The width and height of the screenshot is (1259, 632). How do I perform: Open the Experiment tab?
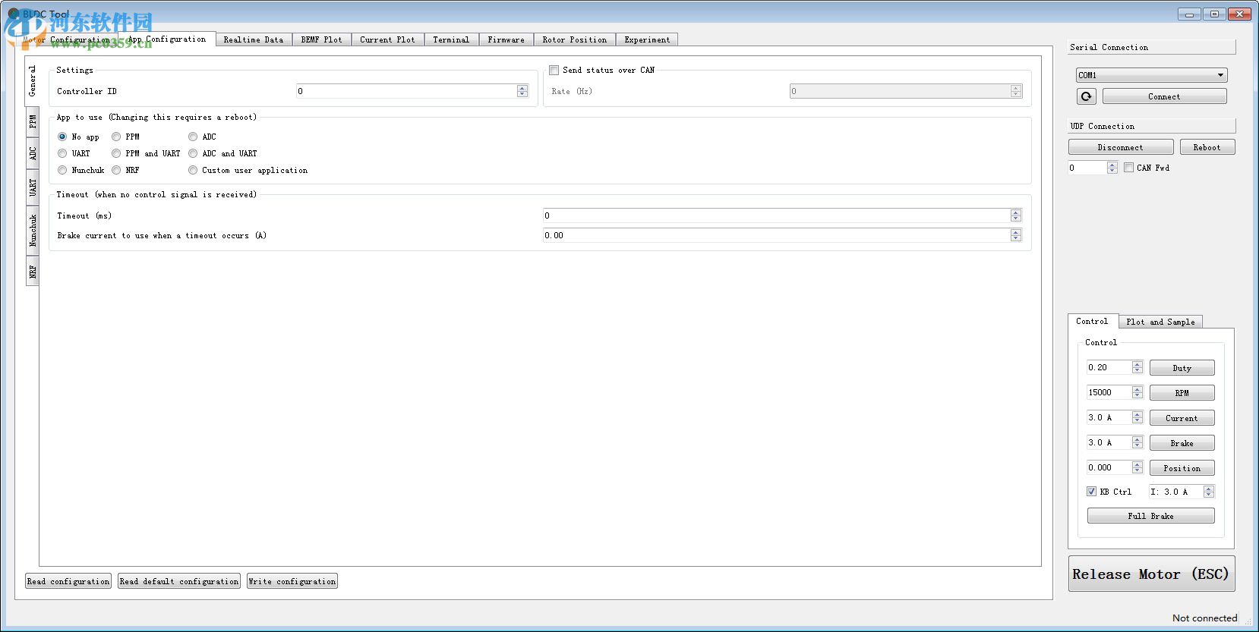(647, 39)
